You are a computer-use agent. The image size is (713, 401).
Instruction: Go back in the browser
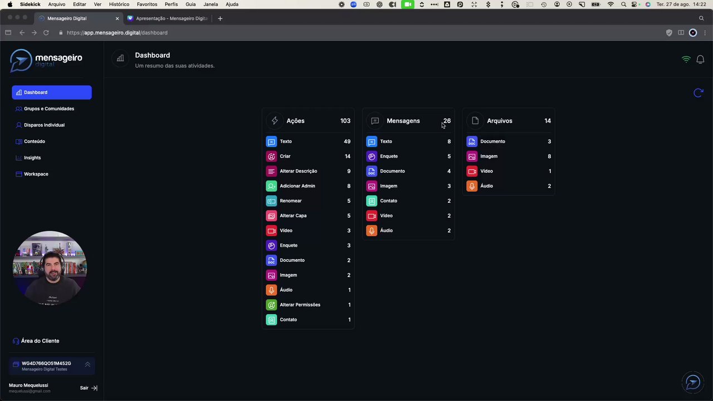coord(22,33)
